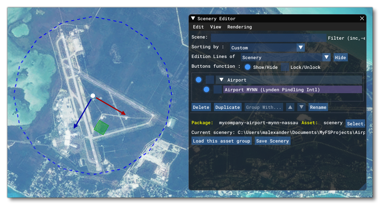Click the Select... button next to Asset
380x205 pixels.
355,123
